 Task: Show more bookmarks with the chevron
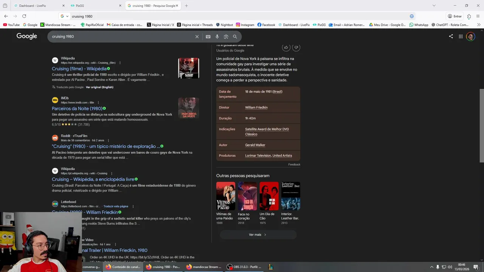479,25
